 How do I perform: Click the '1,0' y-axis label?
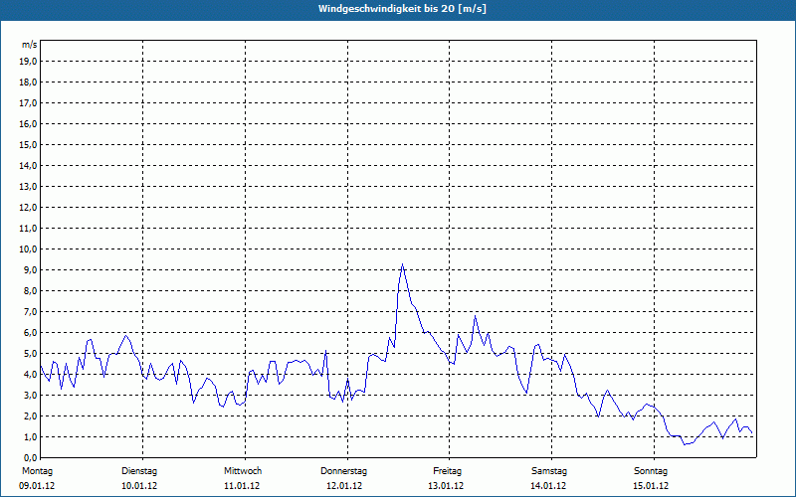(x=30, y=437)
